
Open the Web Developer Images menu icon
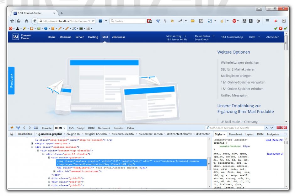point(39,28)
